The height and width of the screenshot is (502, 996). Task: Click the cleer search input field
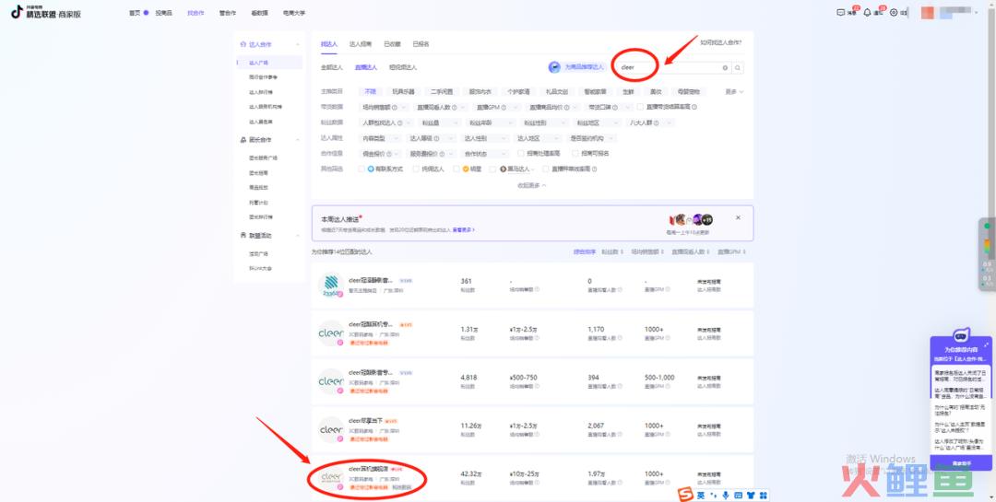pyautogui.click(x=673, y=67)
